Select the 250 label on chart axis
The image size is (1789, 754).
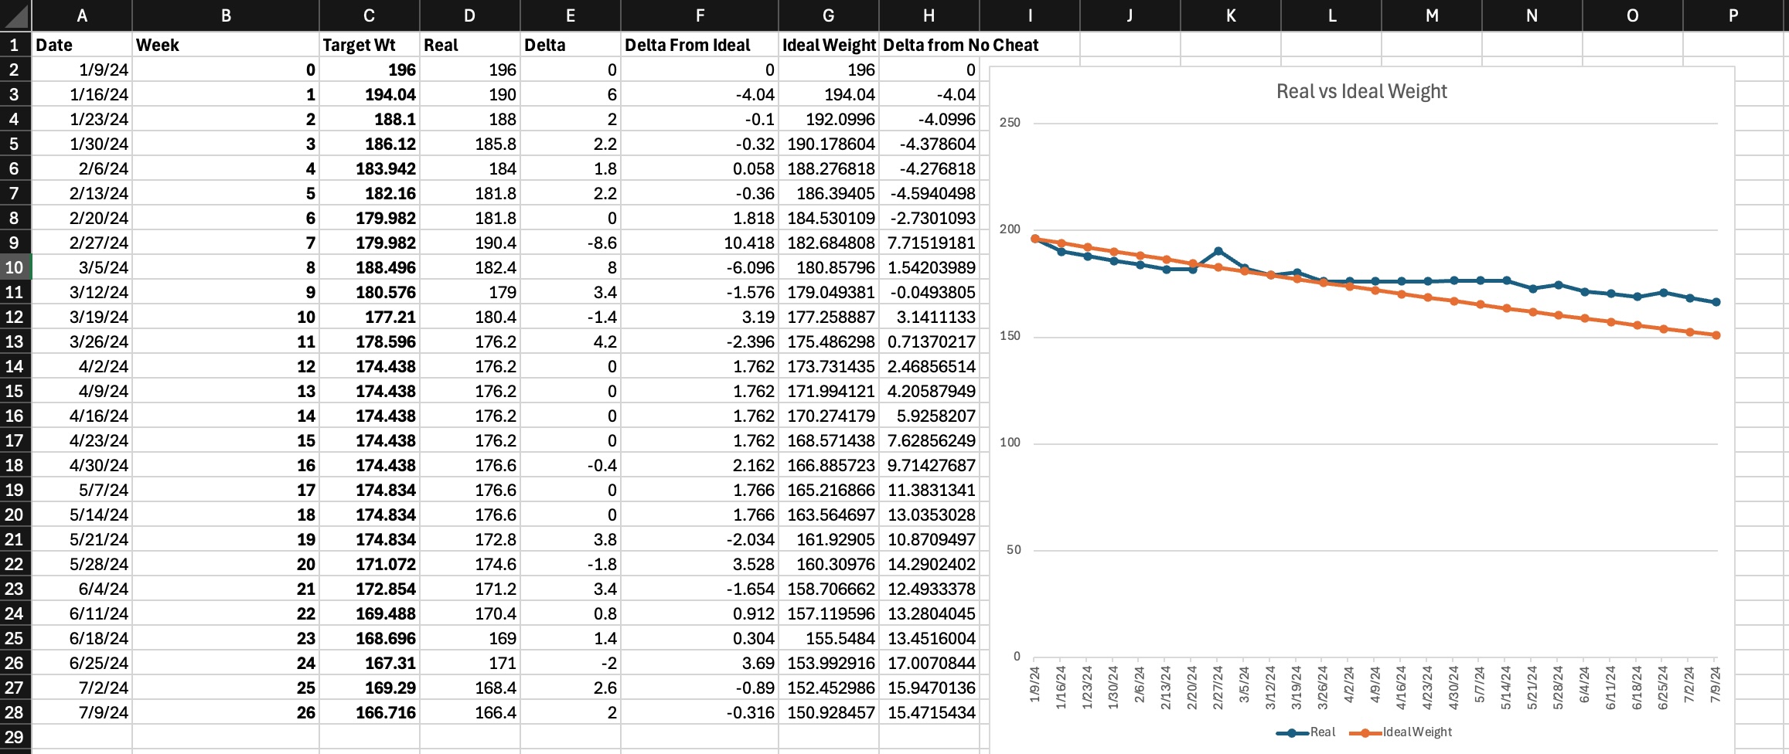point(1010,123)
